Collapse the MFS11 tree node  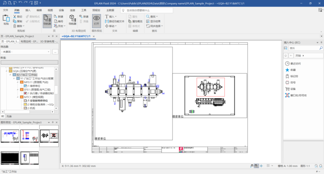(x=18, y=82)
